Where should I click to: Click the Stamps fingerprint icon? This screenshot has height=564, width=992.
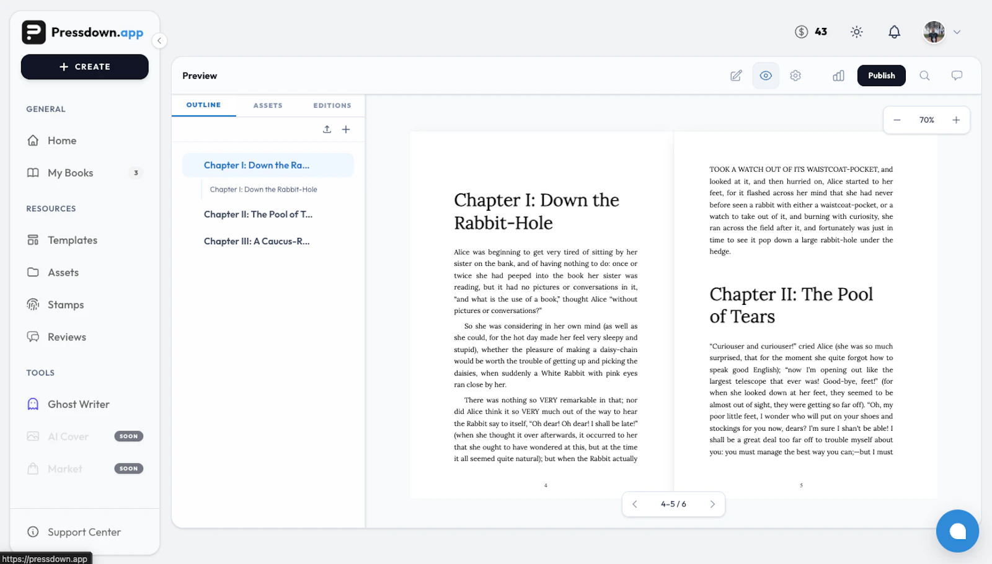pyautogui.click(x=33, y=305)
